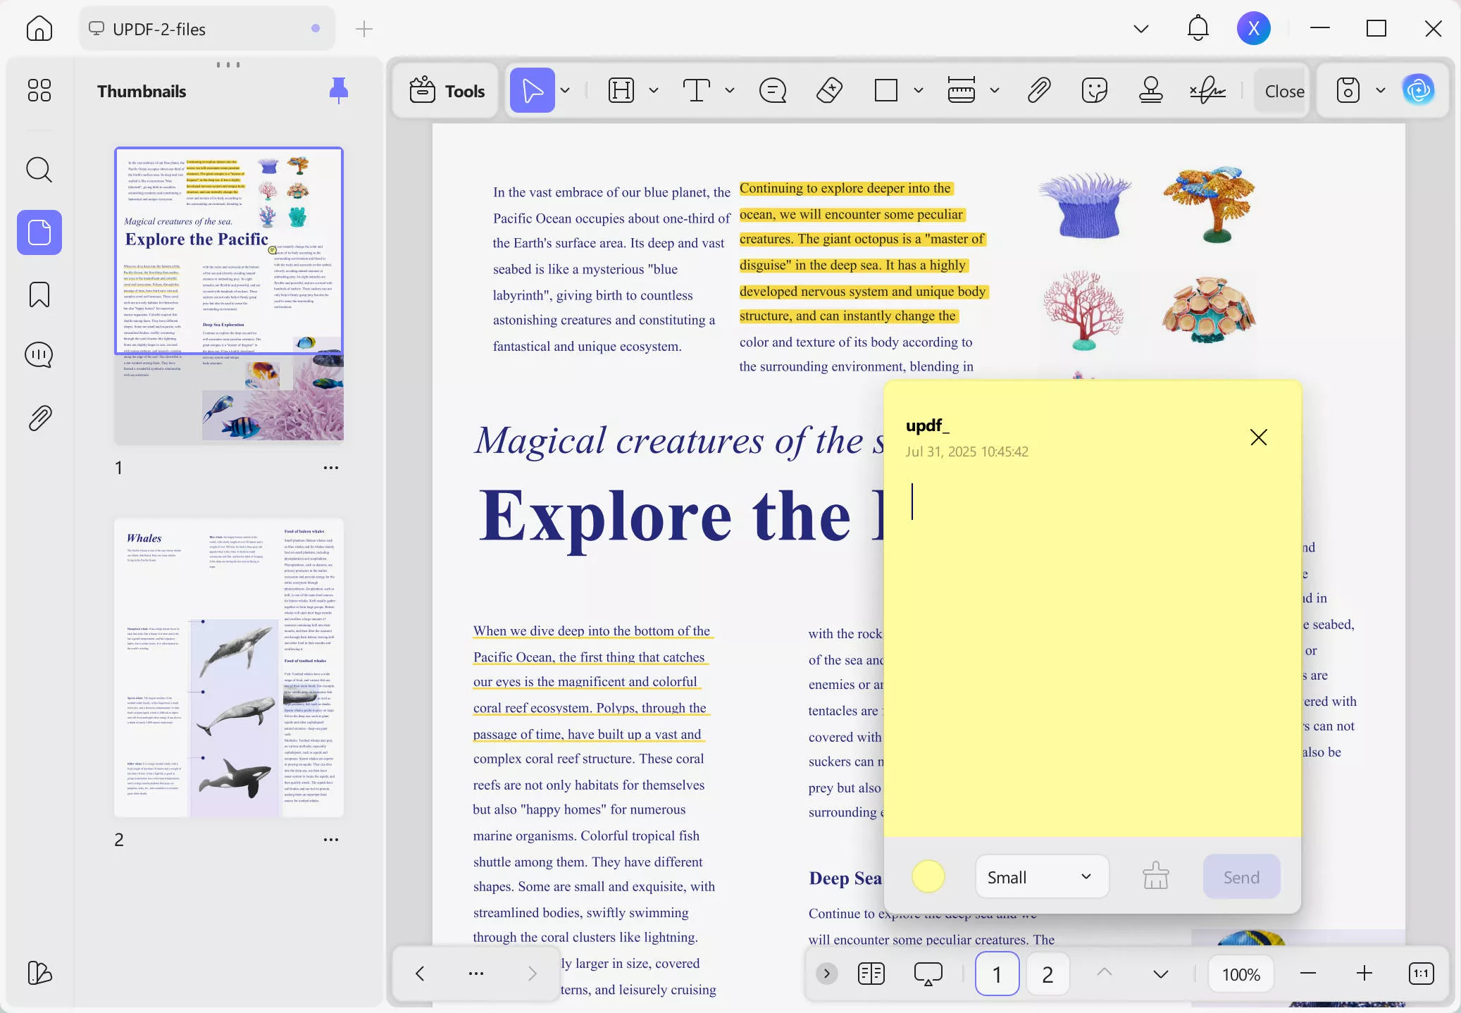This screenshot has width=1461, height=1013.
Task: Select the Stamp tool
Action: pos(1151,90)
